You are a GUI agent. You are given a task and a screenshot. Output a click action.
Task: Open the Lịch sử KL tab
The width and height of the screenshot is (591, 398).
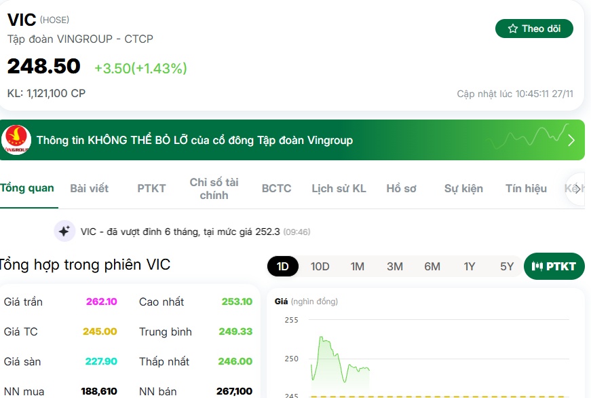pos(339,188)
